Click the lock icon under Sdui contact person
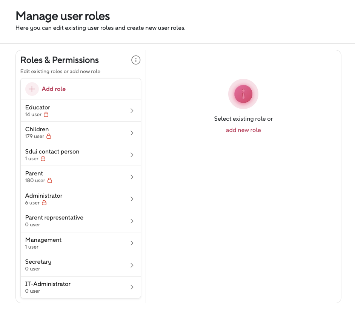The height and width of the screenshot is (318, 355). click(x=43, y=158)
